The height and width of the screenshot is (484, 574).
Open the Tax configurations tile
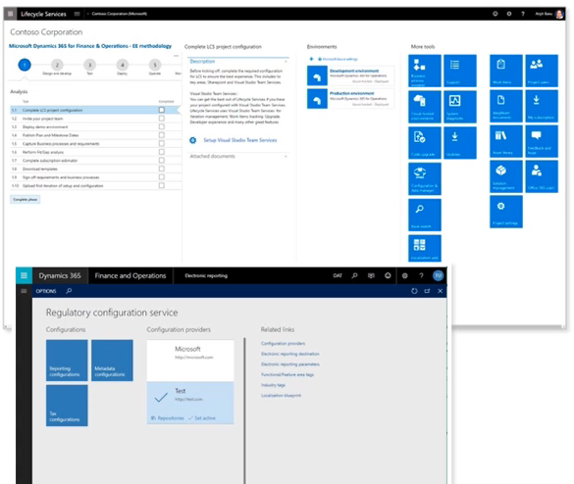tap(67, 406)
